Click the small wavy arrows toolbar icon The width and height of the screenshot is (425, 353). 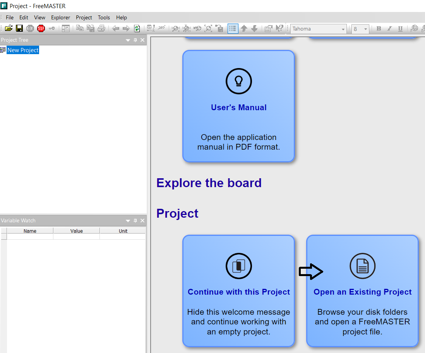click(161, 28)
